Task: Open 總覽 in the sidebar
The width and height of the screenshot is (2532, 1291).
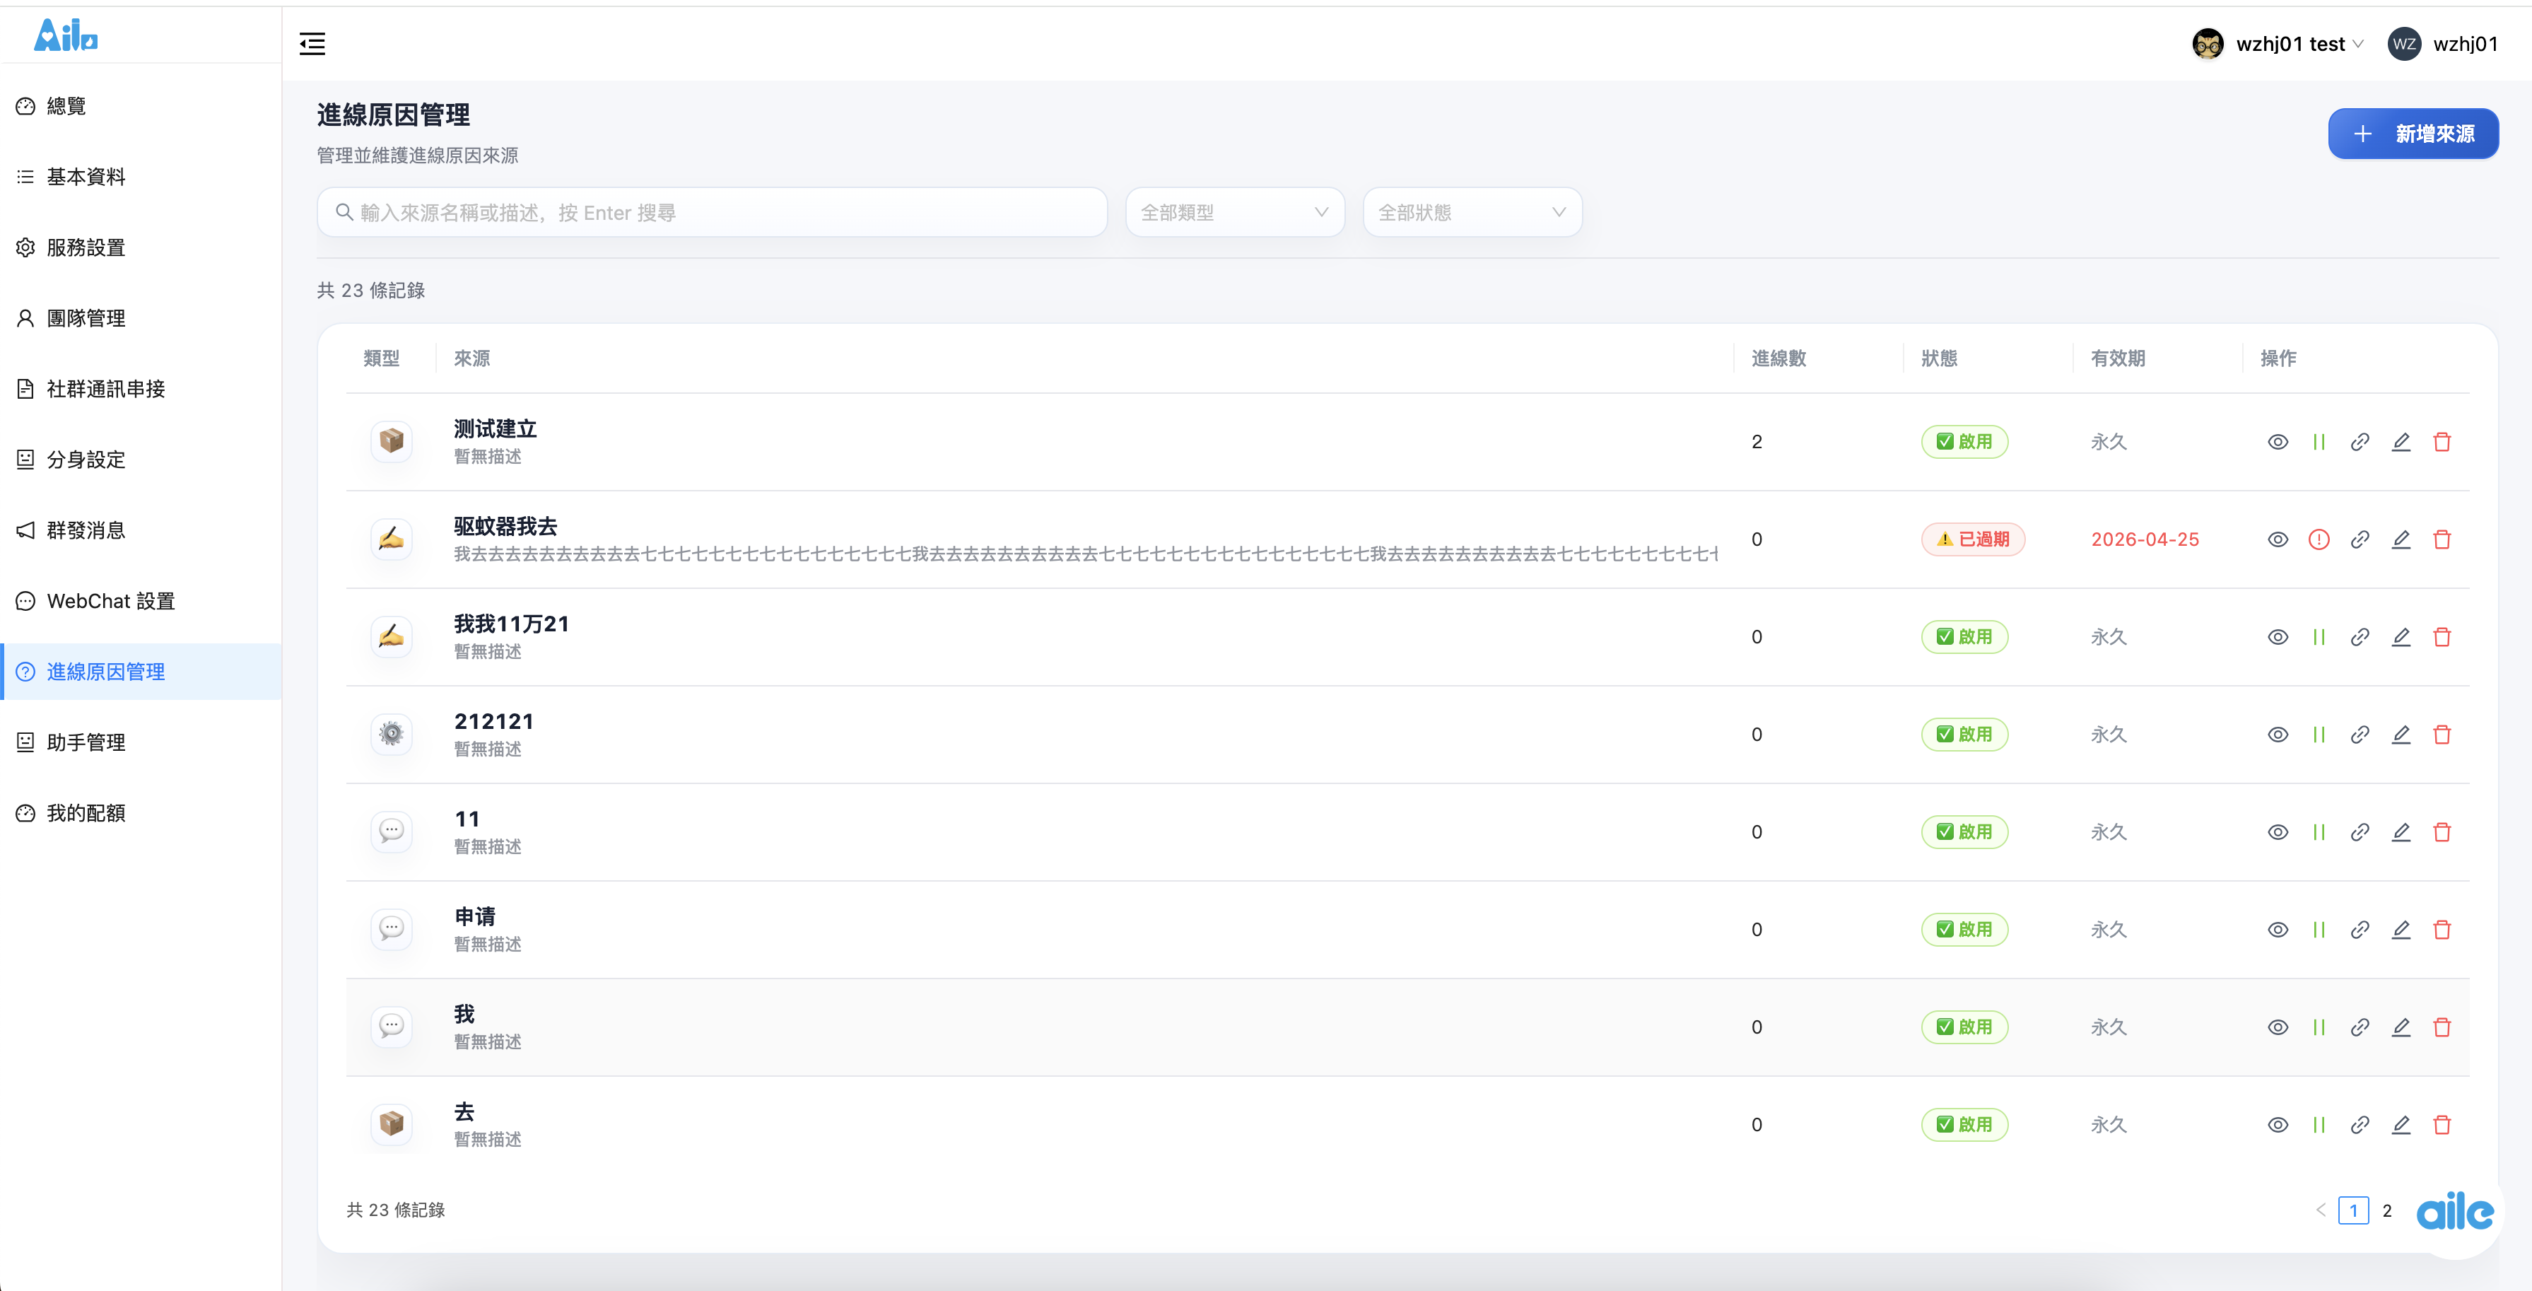Action: click(x=141, y=106)
